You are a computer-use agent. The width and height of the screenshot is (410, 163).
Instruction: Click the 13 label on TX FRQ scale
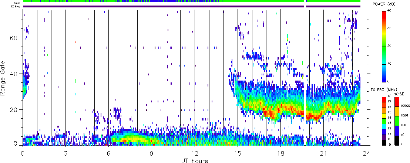click(389, 123)
